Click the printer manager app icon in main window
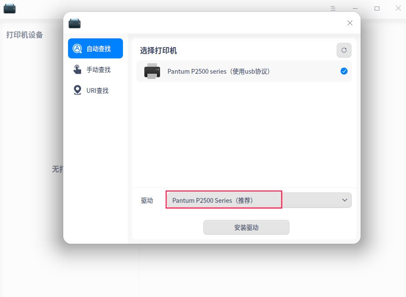406x297 pixels. tap(10, 8)
